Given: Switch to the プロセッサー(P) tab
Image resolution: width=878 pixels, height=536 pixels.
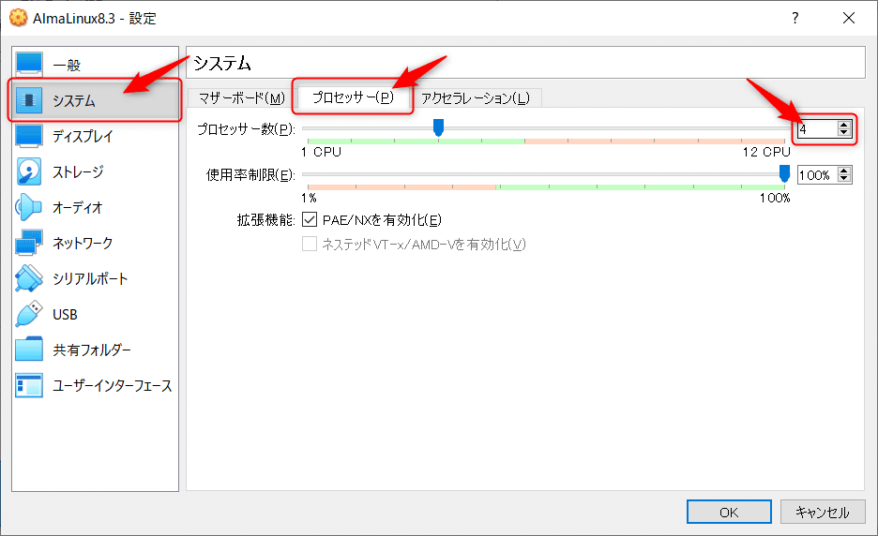Looking at the screenshot, I should pyautogui.click(x=353, y=97).
